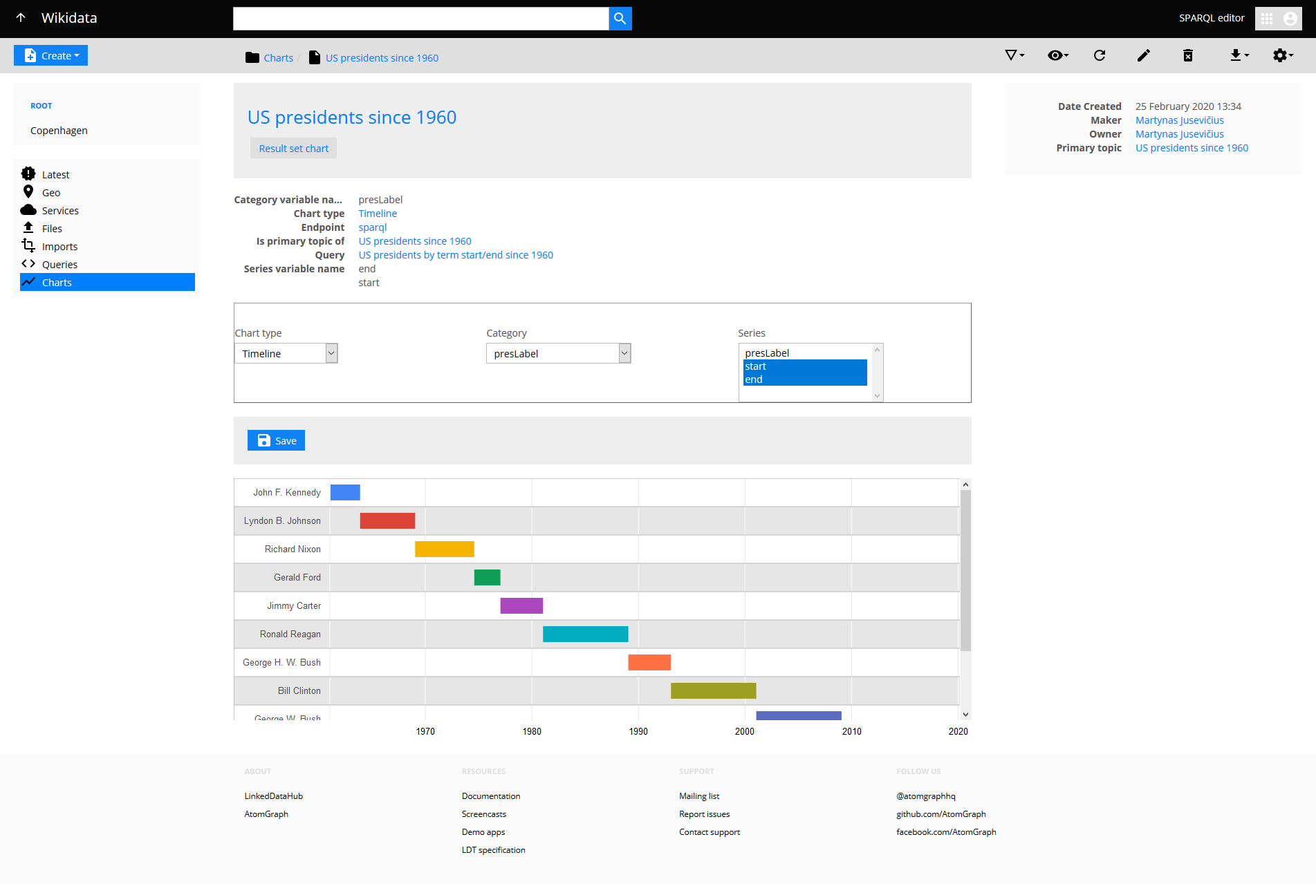Select end in Series list
This screenshot has width=1316, height=884.
pos(805,379)
